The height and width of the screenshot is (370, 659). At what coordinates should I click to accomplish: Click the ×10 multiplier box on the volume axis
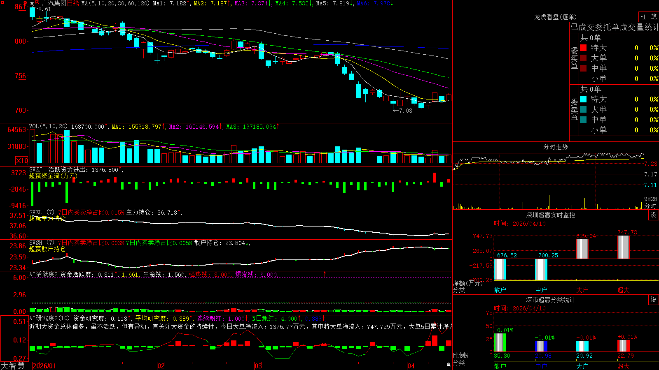(22, 161)
